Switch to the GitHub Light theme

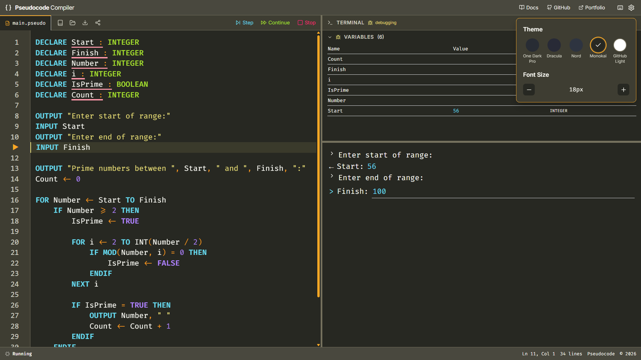[x=620, y=45]
